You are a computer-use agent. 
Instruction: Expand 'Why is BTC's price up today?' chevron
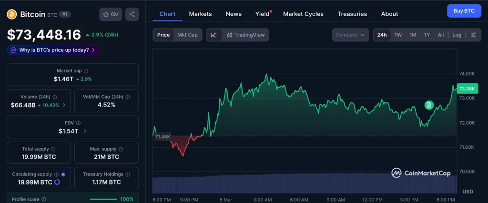click(x=93, y=50)
